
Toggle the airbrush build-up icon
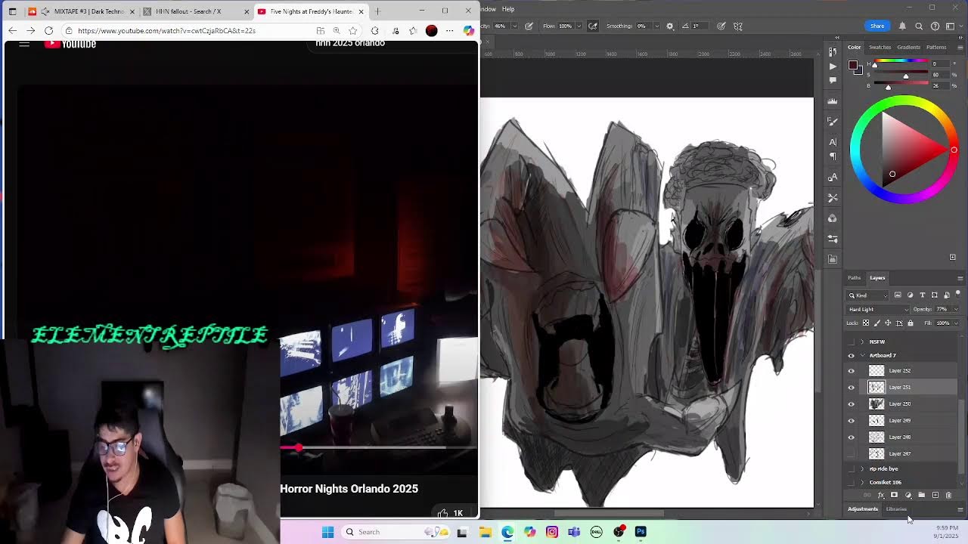(593, 26)
